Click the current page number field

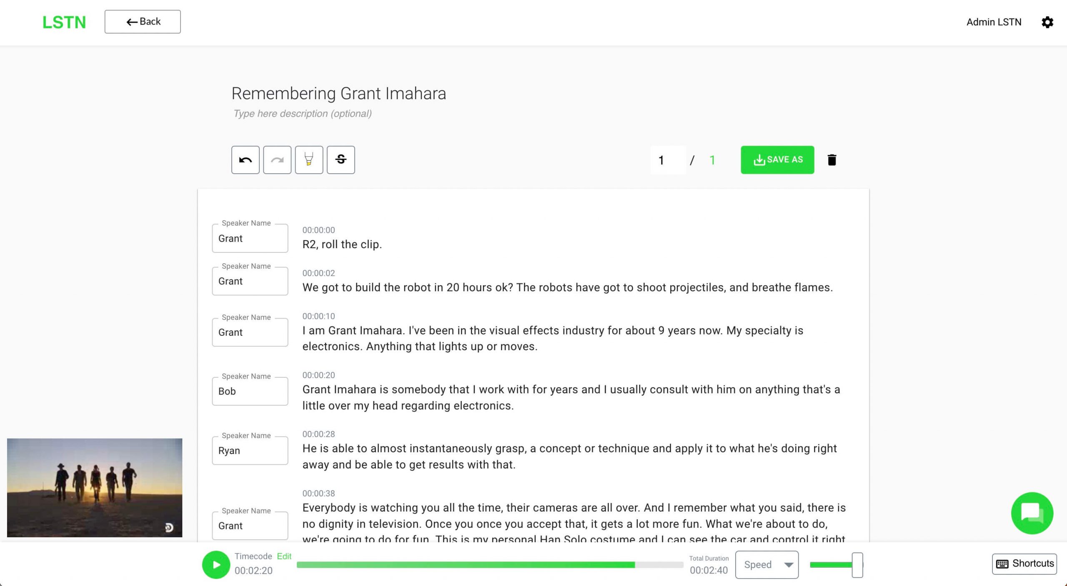click(668, 160)
